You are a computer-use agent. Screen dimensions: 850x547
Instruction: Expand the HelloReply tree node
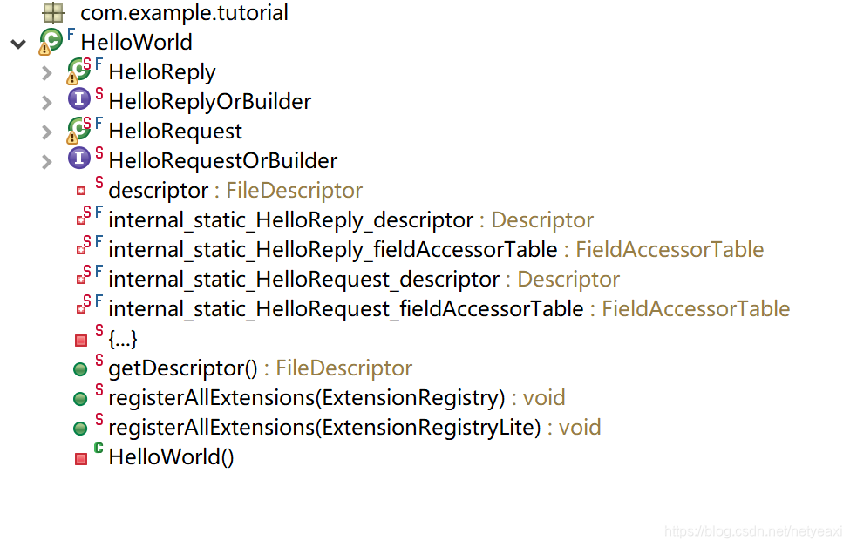tap(45, 72)
